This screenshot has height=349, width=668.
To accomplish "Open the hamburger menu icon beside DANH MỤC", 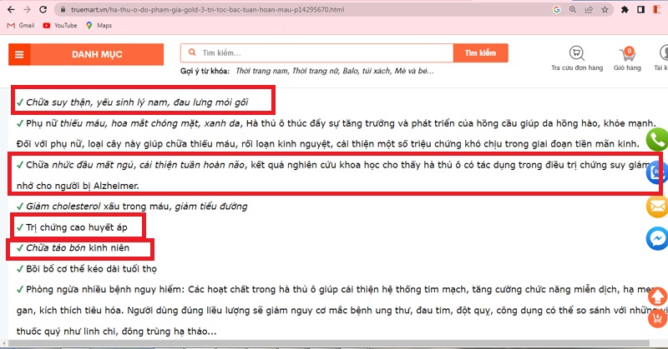I will point(19,55).
